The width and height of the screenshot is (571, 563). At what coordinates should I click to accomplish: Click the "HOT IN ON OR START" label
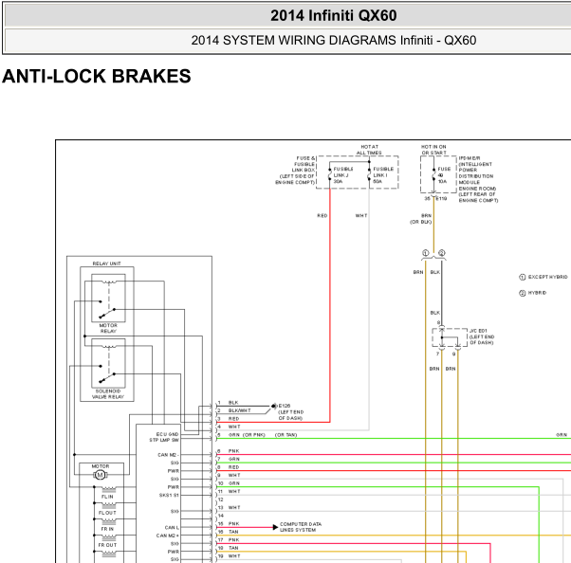point(433,150)
